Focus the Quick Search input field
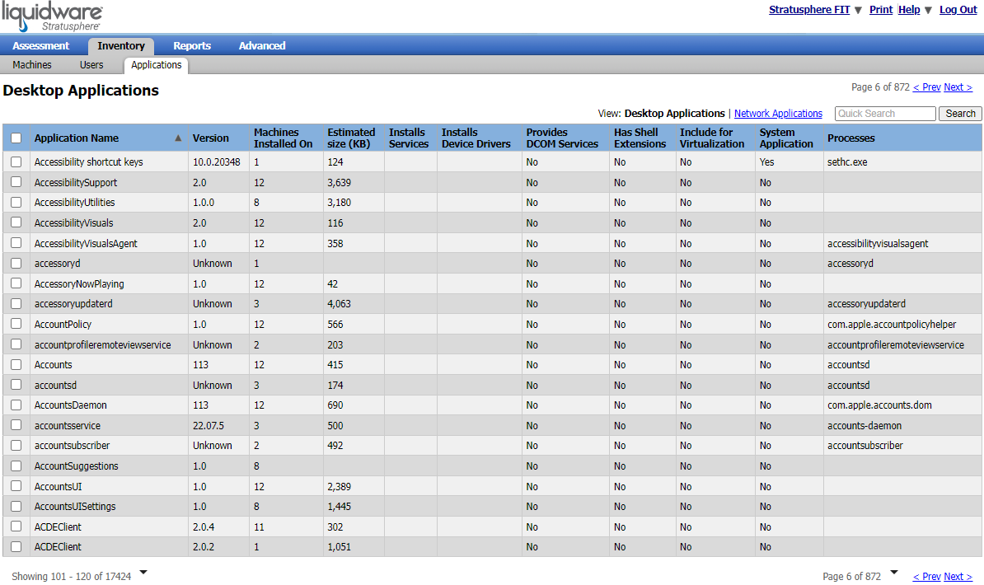The image size is (984, 585). click(885, 114)
